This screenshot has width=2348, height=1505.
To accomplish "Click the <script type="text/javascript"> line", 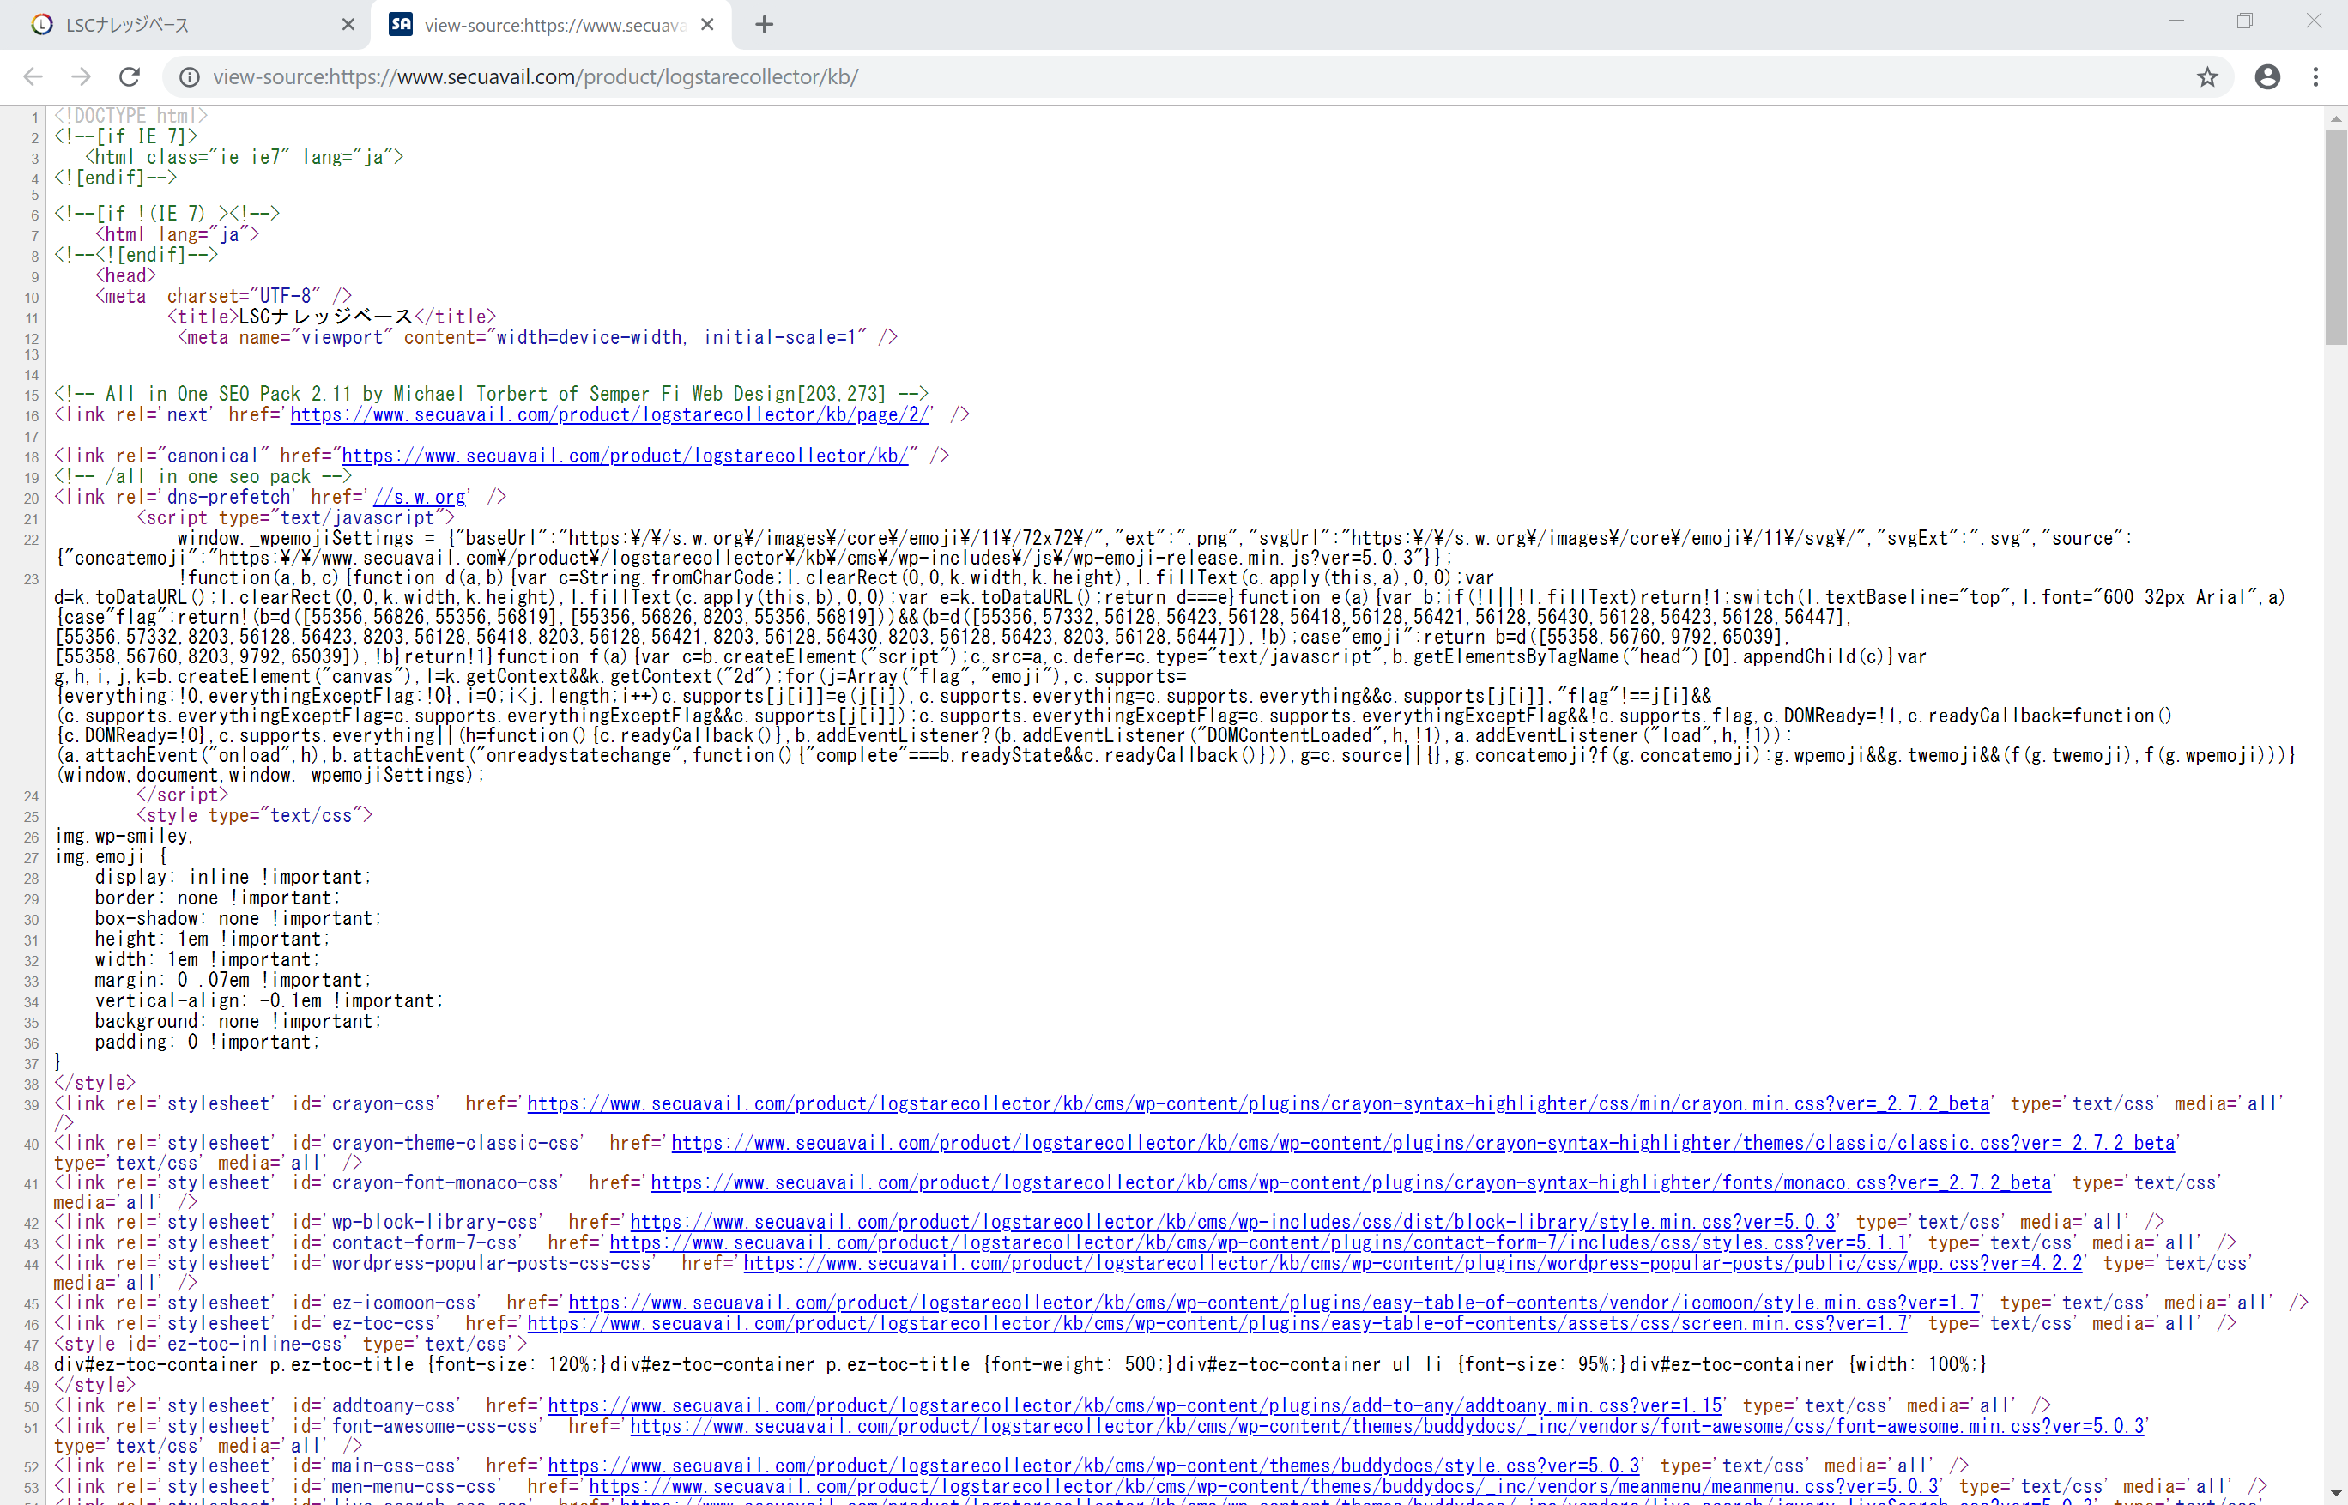I will click(295, 517).
